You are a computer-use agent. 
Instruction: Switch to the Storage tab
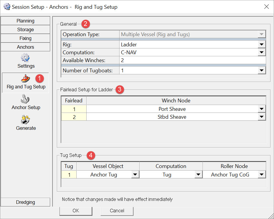point(25,29)
